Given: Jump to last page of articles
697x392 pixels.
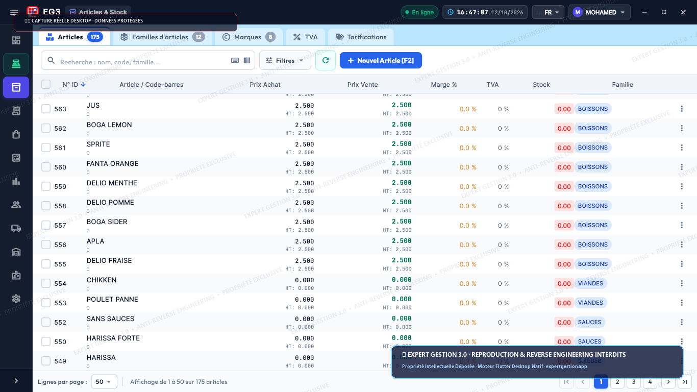Looking at the screenshot, I should pos(685,382).
